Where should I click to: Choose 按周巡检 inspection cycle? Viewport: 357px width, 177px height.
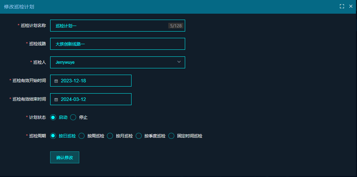click(81, 136)
